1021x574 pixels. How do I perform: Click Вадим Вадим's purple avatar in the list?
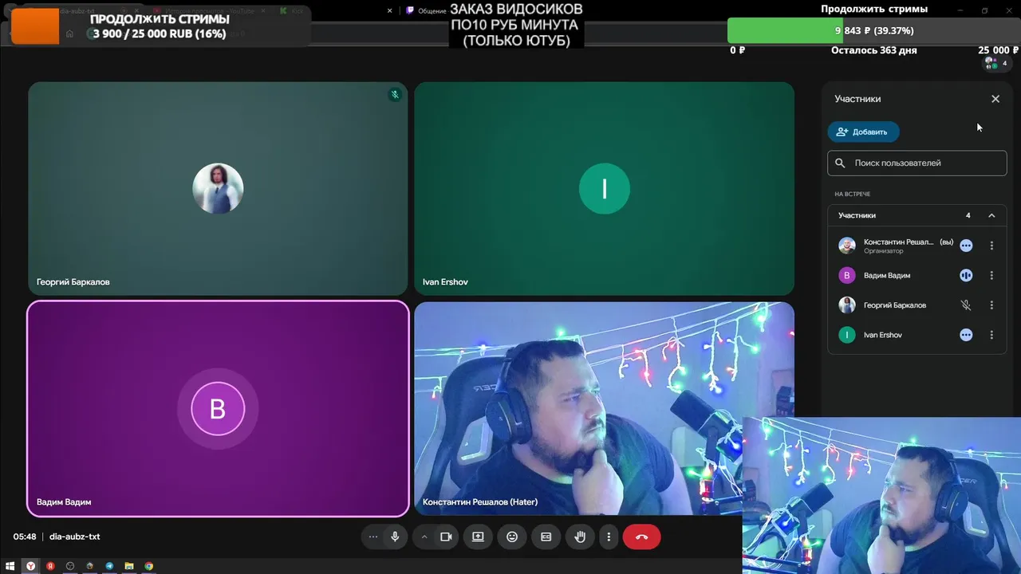click(847, 275)
